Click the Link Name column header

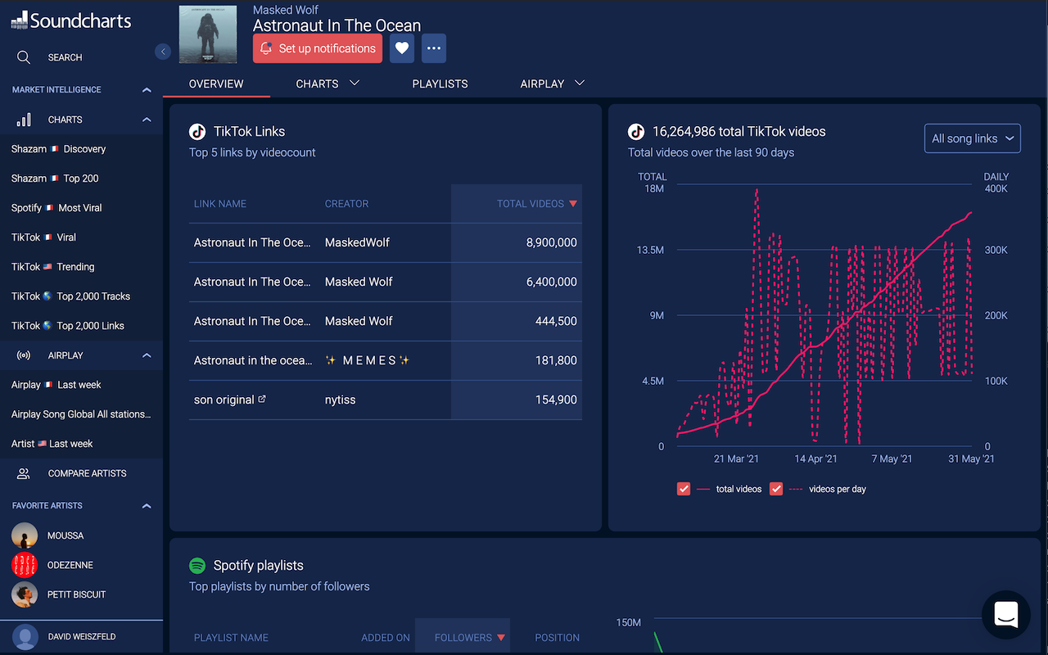220,204
